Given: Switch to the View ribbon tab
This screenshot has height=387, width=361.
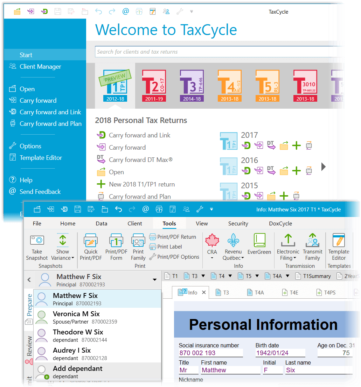Looking at the screenshot, I should tap(202, 224).
